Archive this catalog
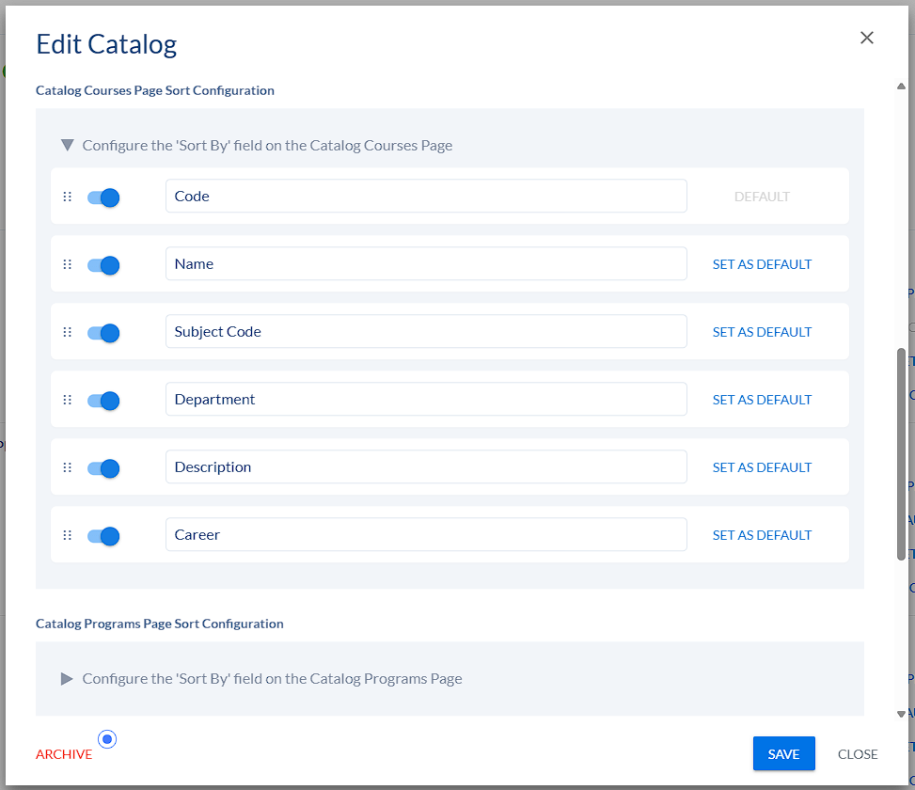The width and height of the screenshot is (915, 790). [x=64, y=754]
